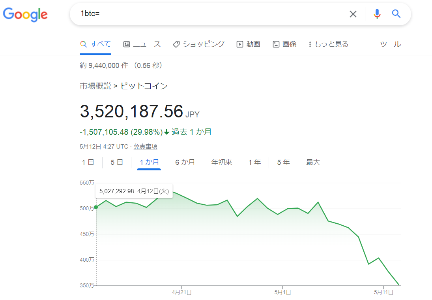The width and height of the screenshot is (432, 300).
Task: Click the 市場概説 breadcrumb link
Action: (x=95, y=86)
